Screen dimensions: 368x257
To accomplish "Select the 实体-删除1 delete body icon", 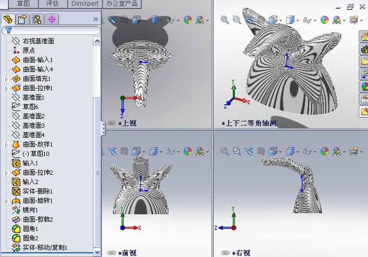I will [16, 191].
